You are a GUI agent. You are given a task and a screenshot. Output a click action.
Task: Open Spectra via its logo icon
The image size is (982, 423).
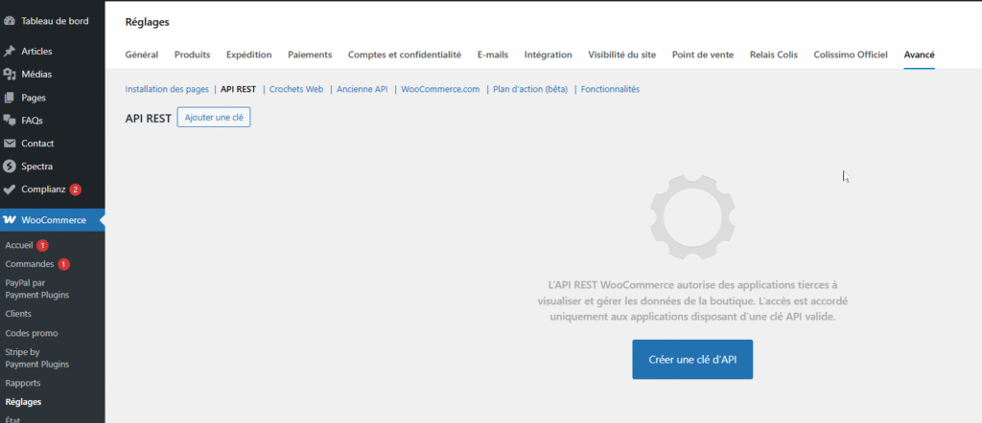(x=10, y=167)
